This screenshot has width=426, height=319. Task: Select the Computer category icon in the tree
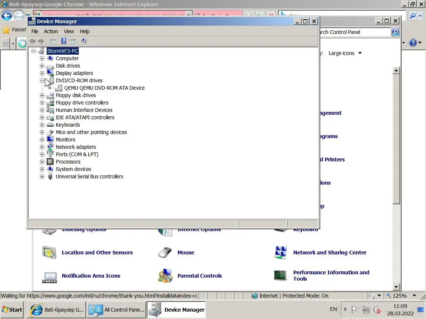(50, 58)
